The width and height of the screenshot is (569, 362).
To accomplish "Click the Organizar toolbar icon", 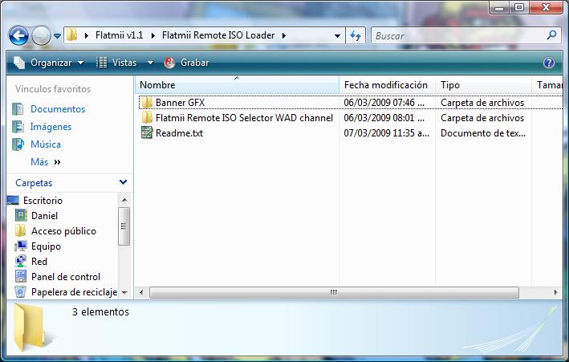I will click(19, 63).
